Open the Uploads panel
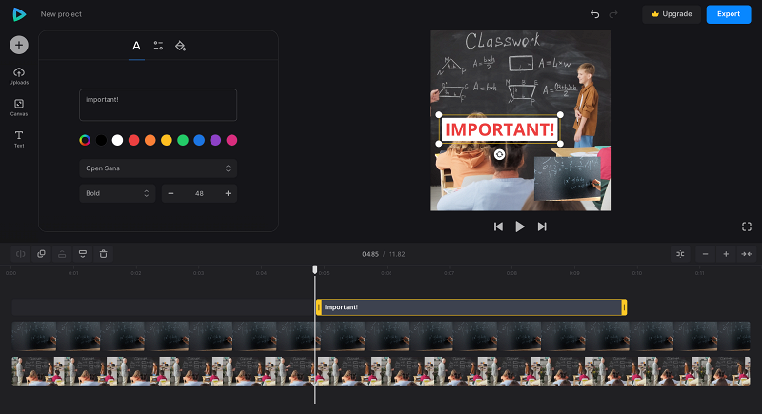The image size is (762, 414). 19,76
